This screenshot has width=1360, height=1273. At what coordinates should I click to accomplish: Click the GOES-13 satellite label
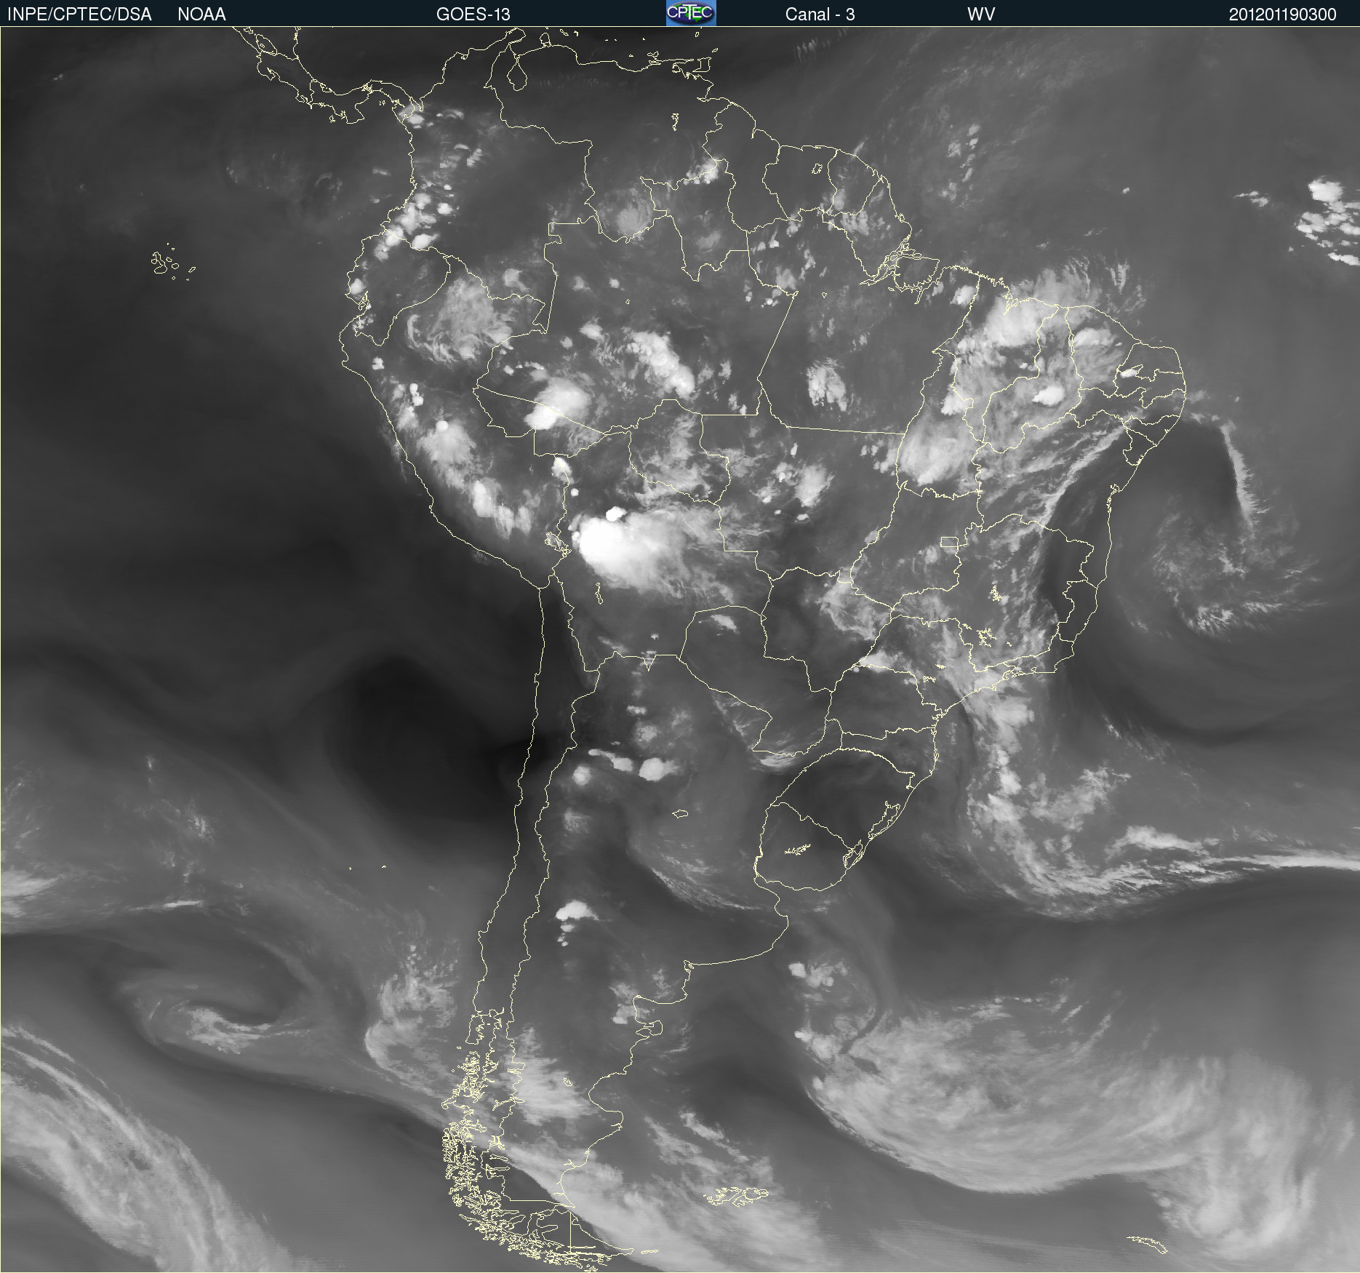(473, 14)
